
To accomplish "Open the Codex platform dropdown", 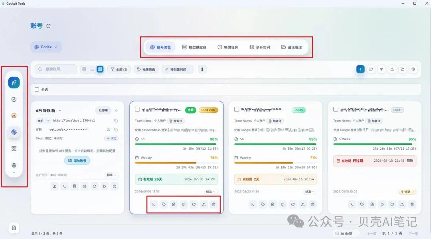I will (x=46, y=47).
